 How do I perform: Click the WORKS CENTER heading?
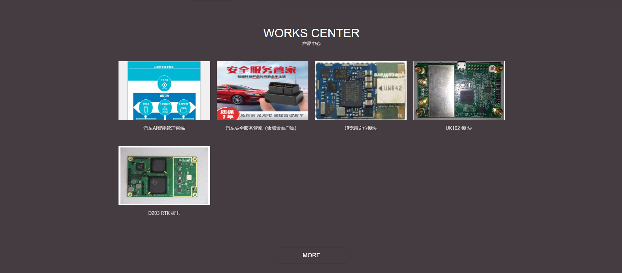311,33
